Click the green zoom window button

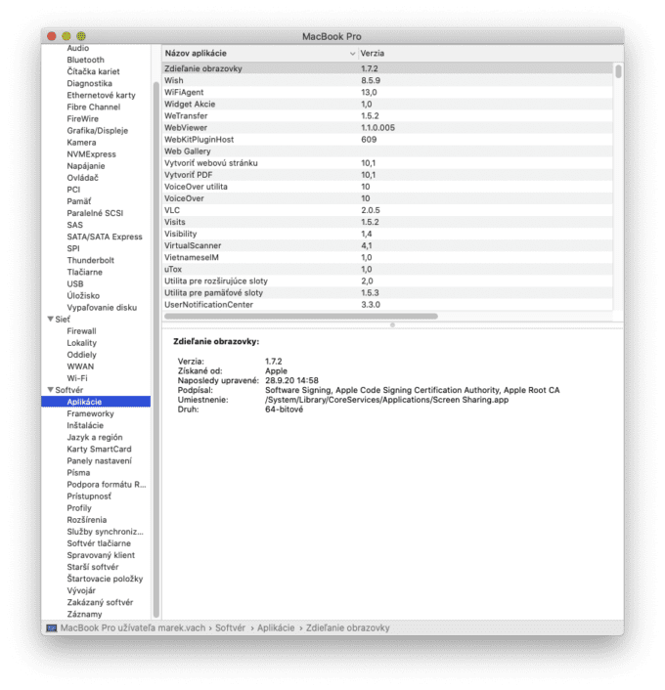(x=80, y=36)
